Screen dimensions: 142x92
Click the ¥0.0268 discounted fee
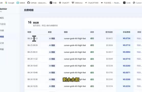pos(126,79)
